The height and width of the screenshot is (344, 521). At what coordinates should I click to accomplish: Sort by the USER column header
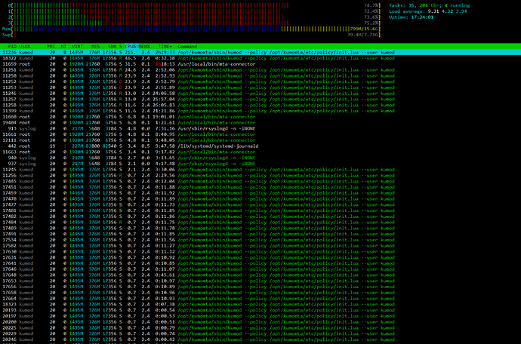coord(25,47)
